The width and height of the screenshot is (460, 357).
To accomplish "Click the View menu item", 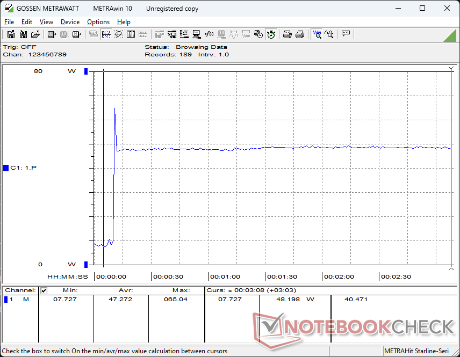I will tap(46, 22).
